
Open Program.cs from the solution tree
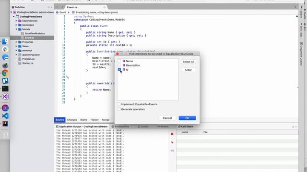coord(28,59)
